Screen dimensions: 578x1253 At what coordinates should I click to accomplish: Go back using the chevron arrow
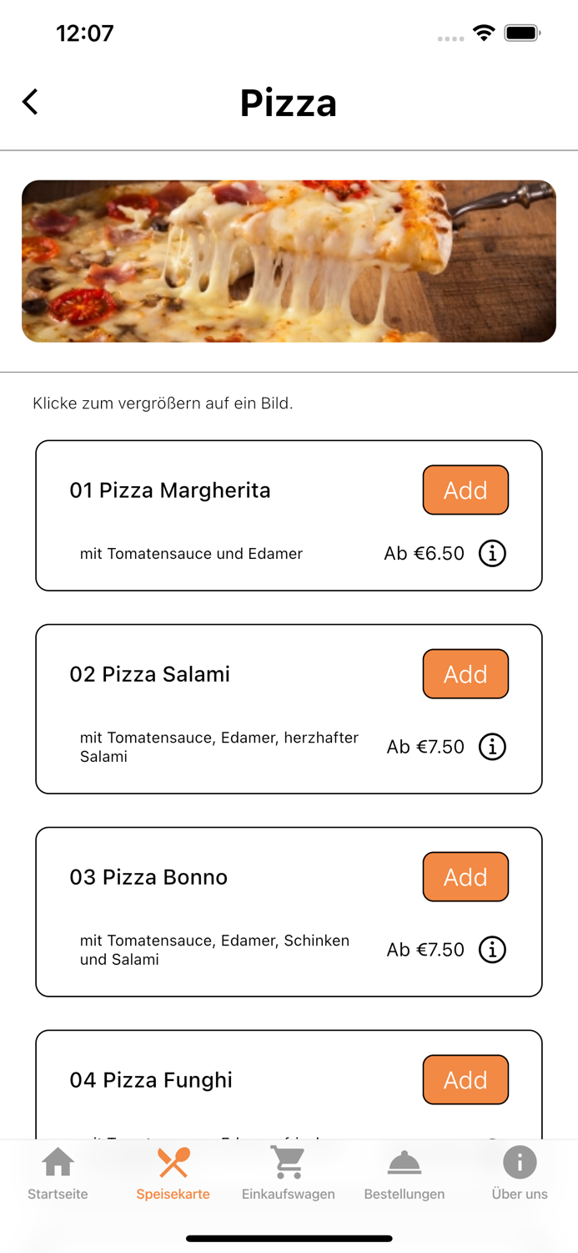pos(30,101)
